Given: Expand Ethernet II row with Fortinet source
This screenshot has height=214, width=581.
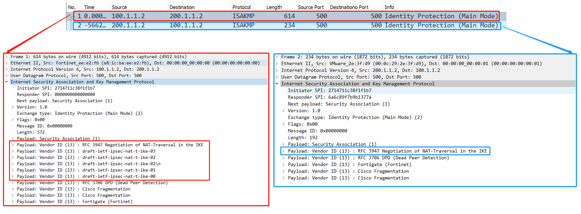Looking at the screenshot, I should (7, 63).
